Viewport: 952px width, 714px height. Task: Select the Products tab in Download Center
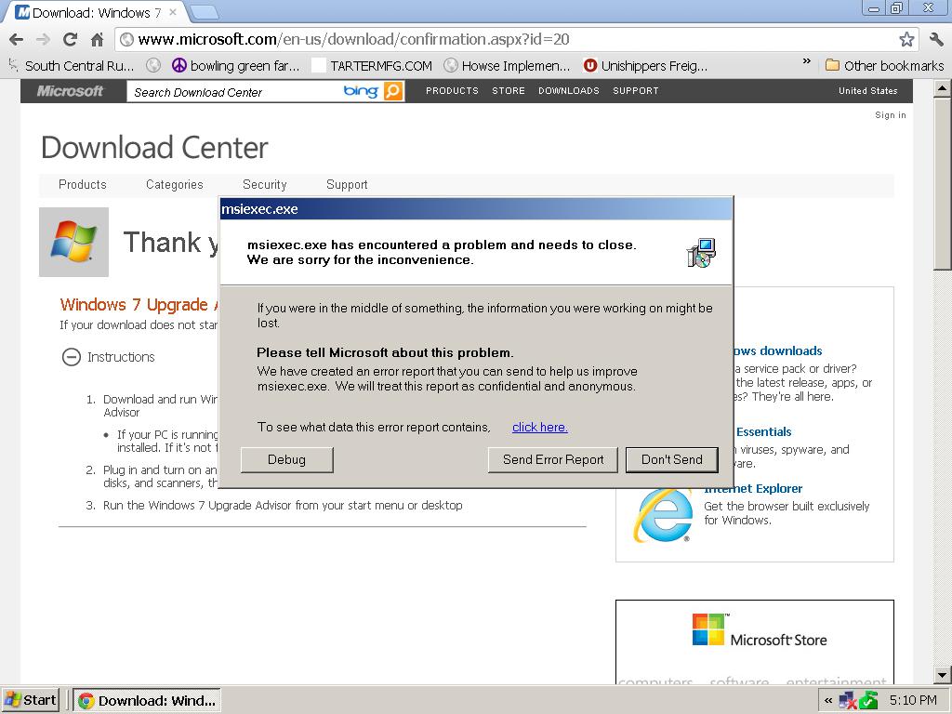(x=83, y=185)
